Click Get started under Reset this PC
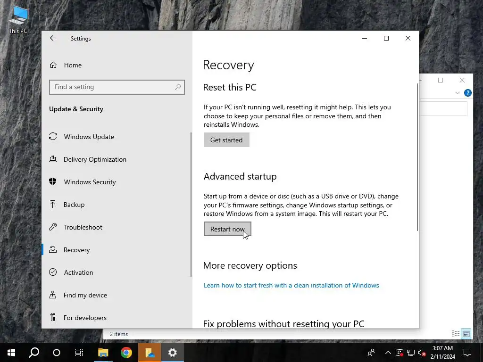The height and width of the screenshot is (362, 483). pos(226,140)
